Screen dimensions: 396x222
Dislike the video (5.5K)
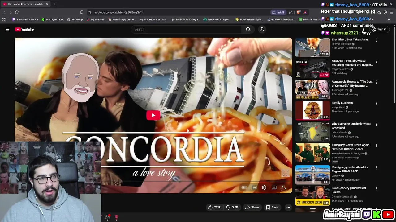point(232,207)
